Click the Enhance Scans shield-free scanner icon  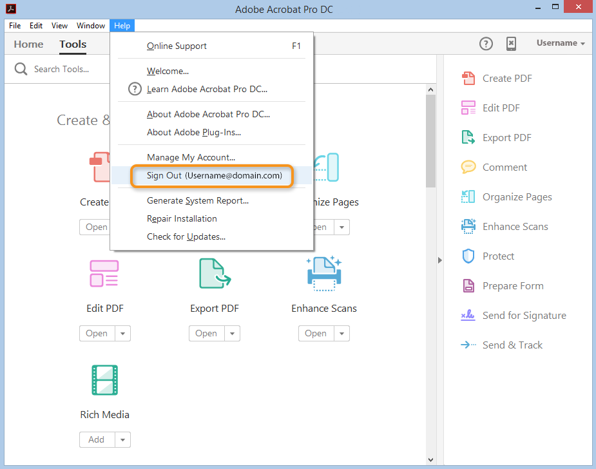(x=469, y=226)
